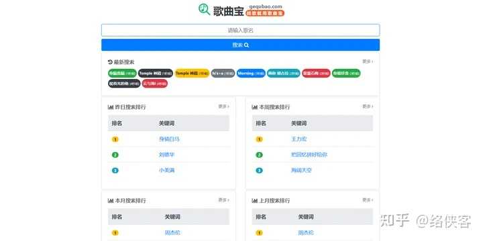Click the rank 3 badge next to 海阔天空
Viewport: 483px width, 241px height.
point(259,170)
